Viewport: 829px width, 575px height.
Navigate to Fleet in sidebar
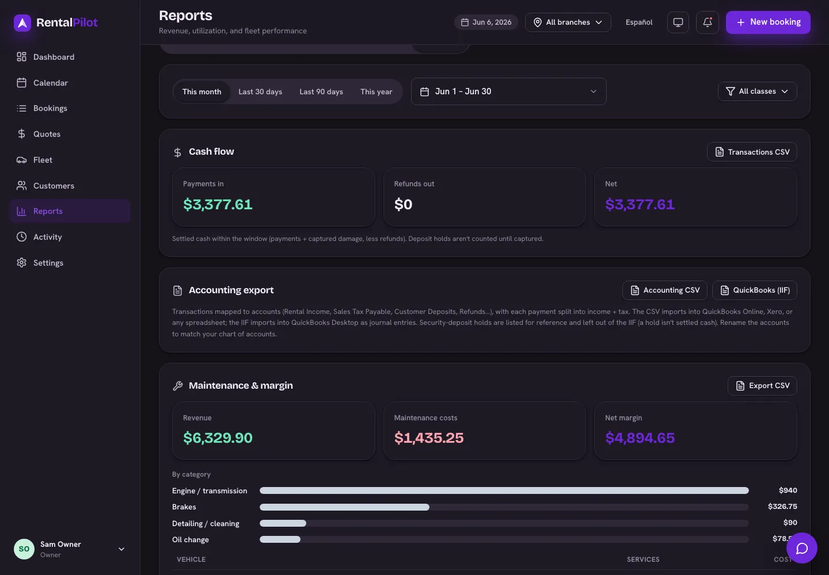pos(70,160)
